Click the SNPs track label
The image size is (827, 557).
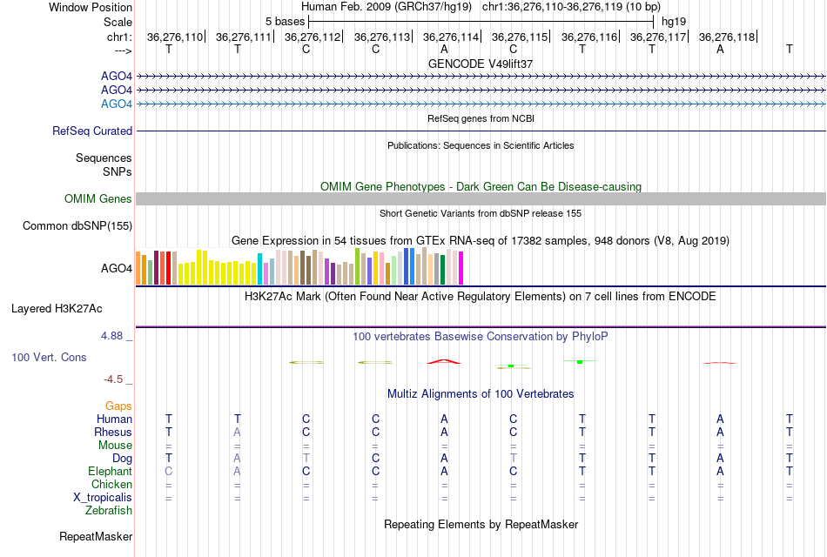point(118,171)
